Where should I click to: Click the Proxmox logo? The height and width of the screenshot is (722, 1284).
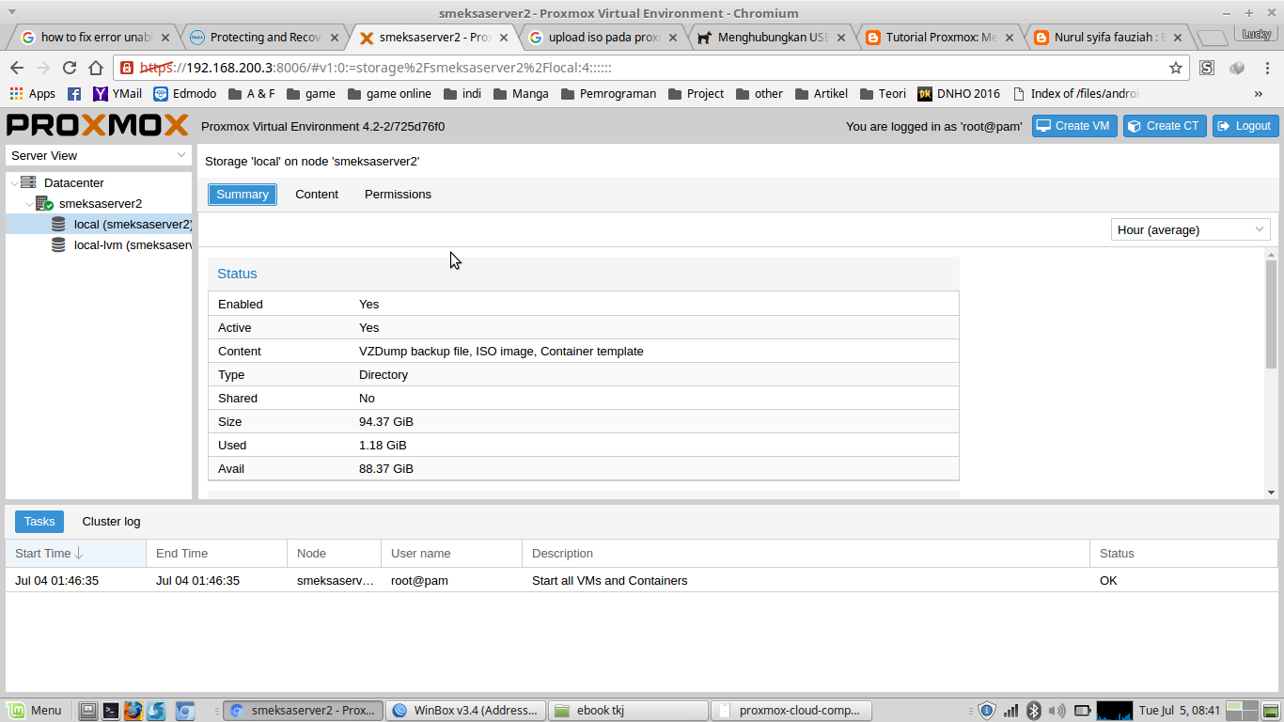point(97,125)
